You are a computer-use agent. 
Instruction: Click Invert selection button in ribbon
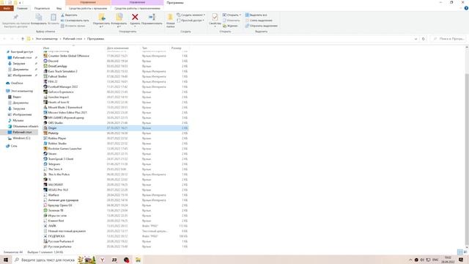262,26
